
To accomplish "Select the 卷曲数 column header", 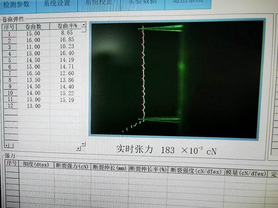I will 34,27.
